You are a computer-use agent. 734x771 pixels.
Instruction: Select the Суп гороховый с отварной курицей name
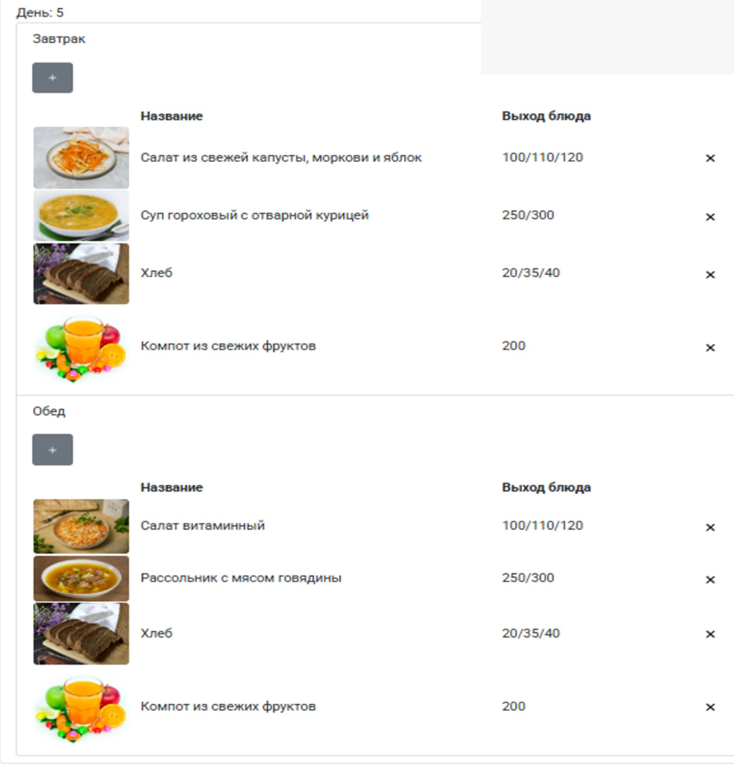pyautogui.click(x=255, y=215)
